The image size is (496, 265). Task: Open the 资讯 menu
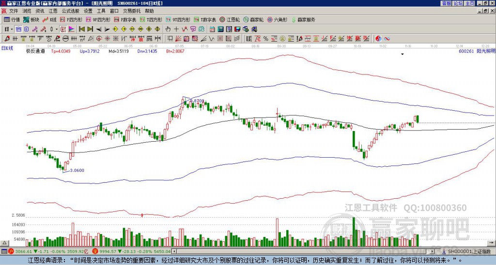[x=40, y=11]
